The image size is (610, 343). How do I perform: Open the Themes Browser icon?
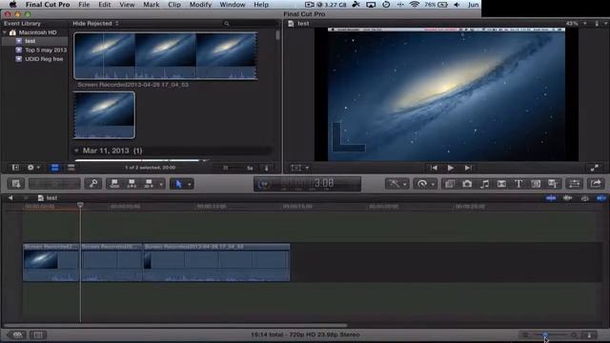pos(553,184)
